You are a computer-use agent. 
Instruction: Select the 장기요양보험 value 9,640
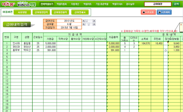[174, 43]
